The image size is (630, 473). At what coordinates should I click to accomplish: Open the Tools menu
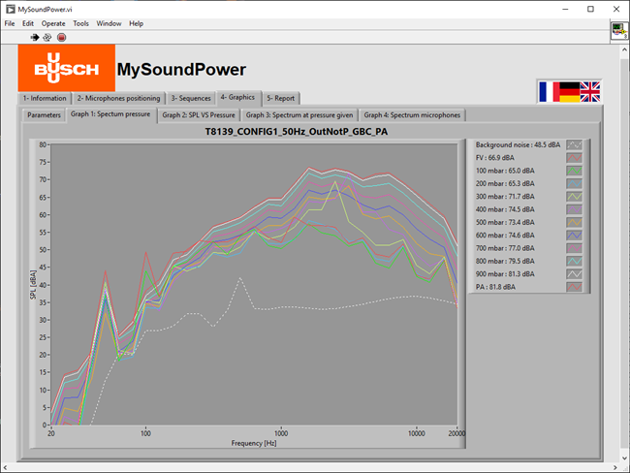coord(80,23)
